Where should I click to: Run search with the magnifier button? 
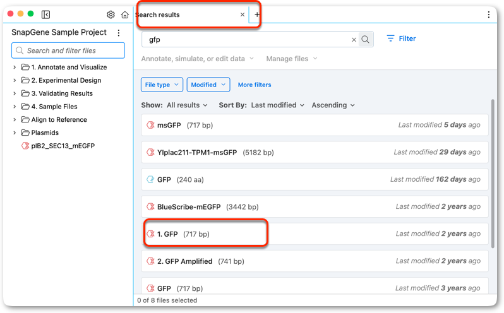click(365, 40)
